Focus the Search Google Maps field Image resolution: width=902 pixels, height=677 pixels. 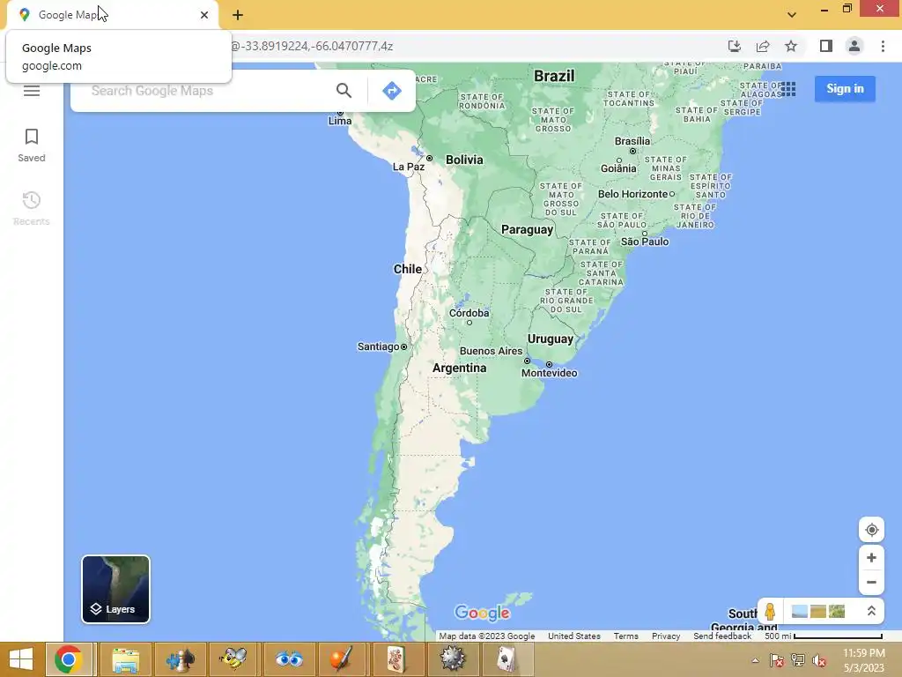[207, 91]
